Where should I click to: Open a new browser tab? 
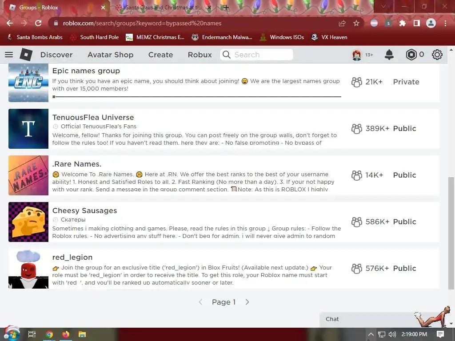(x=226, y=8)
